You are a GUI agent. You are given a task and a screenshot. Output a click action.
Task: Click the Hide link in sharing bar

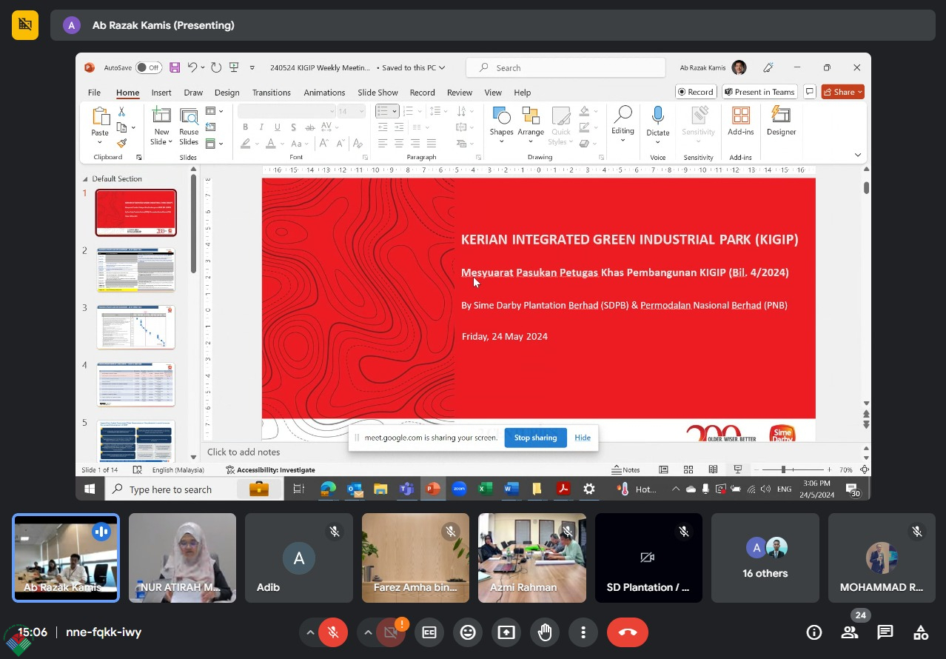click(x=583, y=438)
